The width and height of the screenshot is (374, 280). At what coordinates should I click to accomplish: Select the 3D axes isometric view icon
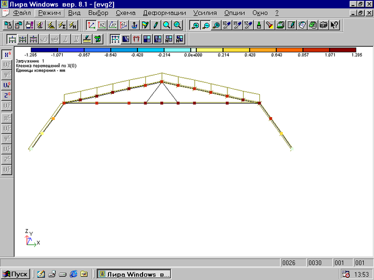91,25
